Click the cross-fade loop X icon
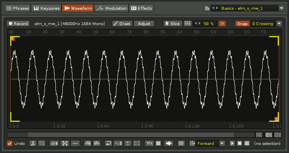289x153 pixels. click(181, 143)
